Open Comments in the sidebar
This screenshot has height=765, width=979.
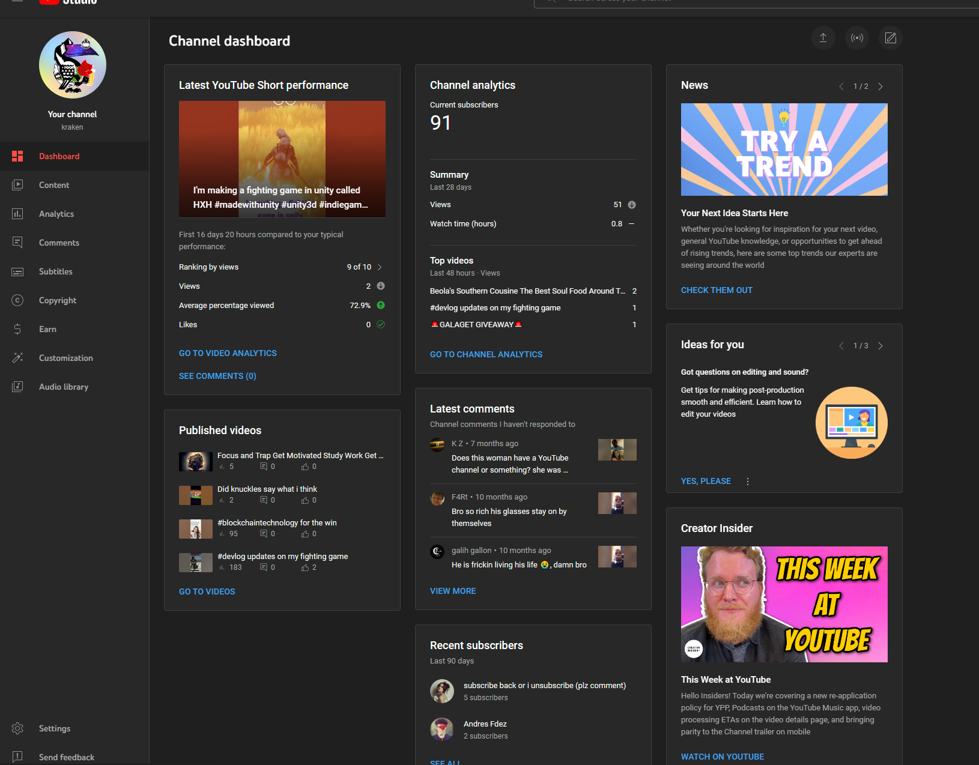tap(74, 243)
